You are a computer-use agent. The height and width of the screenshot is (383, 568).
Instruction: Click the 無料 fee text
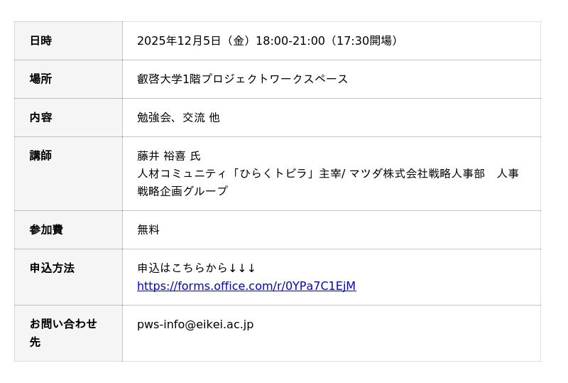pyautogui.click(x=148, y=230)
